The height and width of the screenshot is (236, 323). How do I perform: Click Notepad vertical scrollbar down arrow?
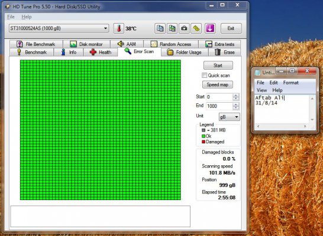[312, 119]
